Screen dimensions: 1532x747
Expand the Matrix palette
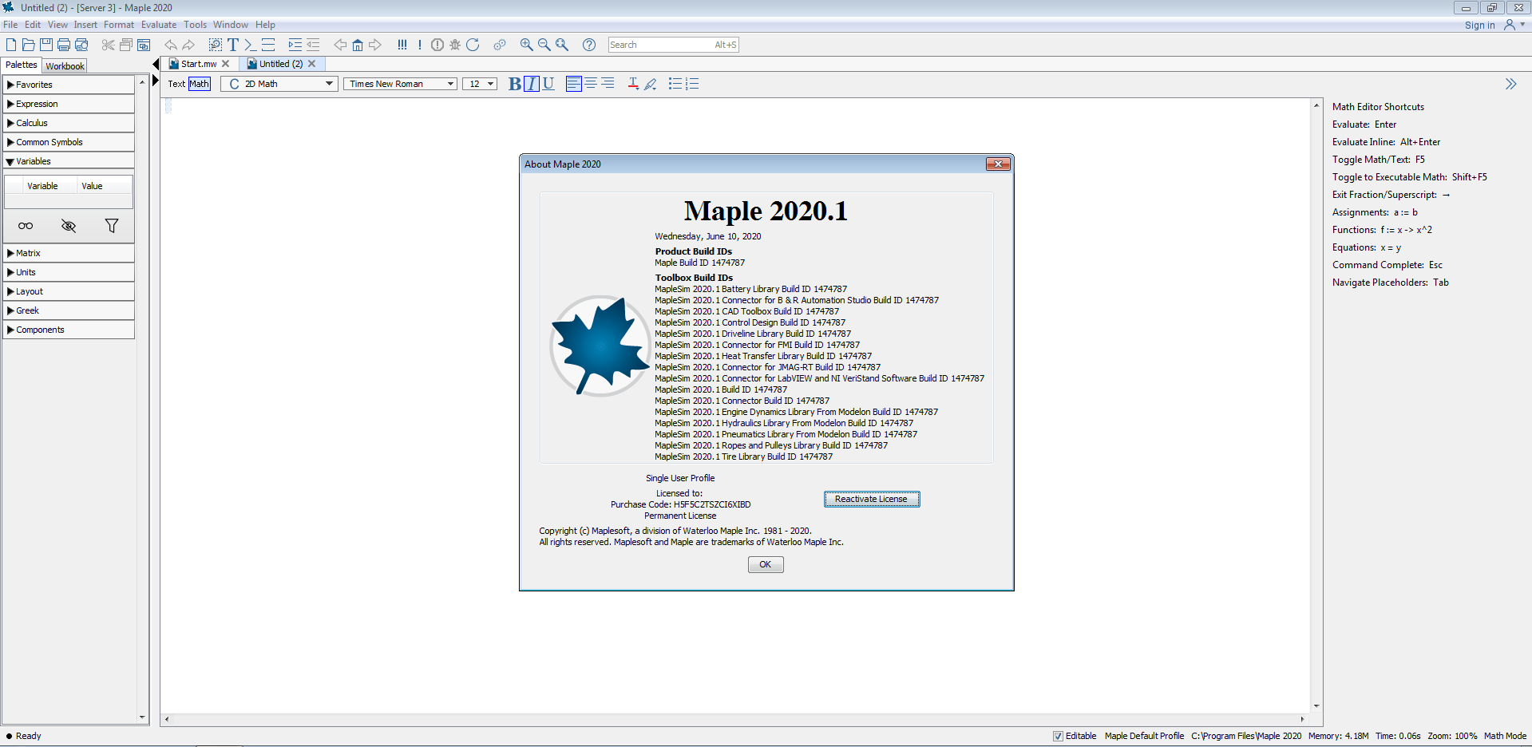point(69,253)
